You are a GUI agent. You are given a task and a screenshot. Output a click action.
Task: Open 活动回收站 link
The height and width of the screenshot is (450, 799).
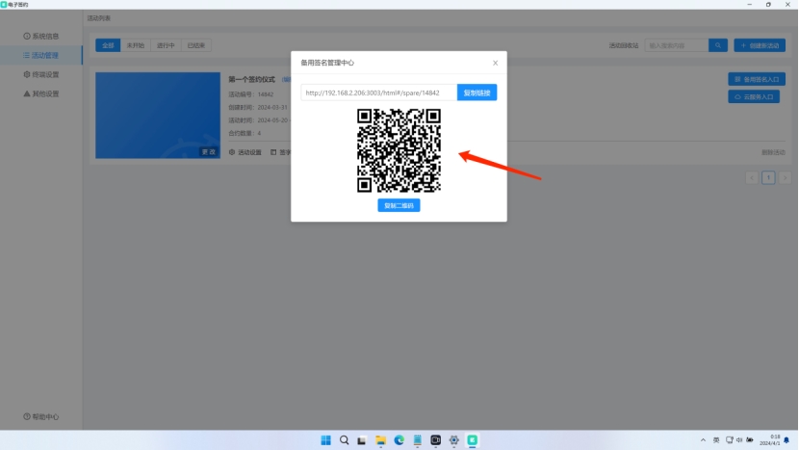point(623,45)
